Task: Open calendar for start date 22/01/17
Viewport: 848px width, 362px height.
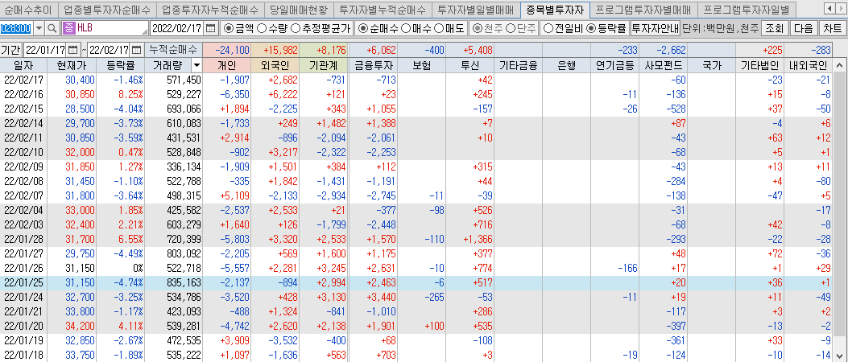Action: pos(73,50)
